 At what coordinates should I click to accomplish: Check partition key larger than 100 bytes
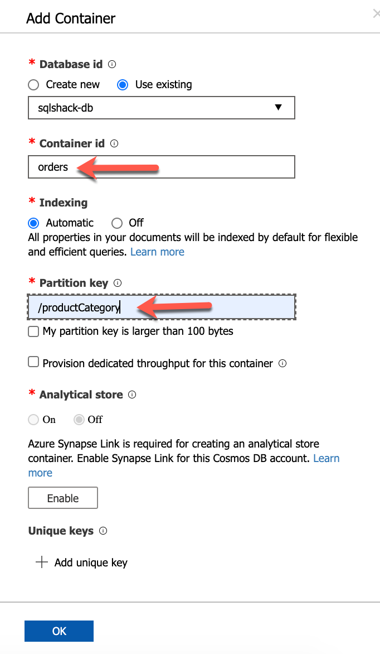click(33, 331)
